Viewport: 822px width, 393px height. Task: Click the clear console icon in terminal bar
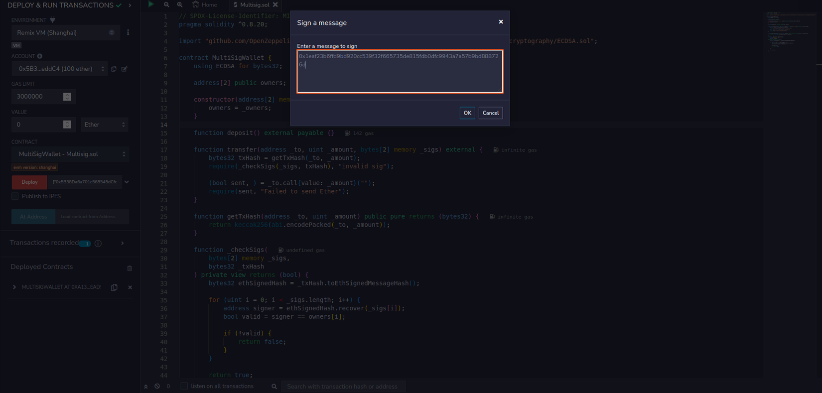(157, 387)
